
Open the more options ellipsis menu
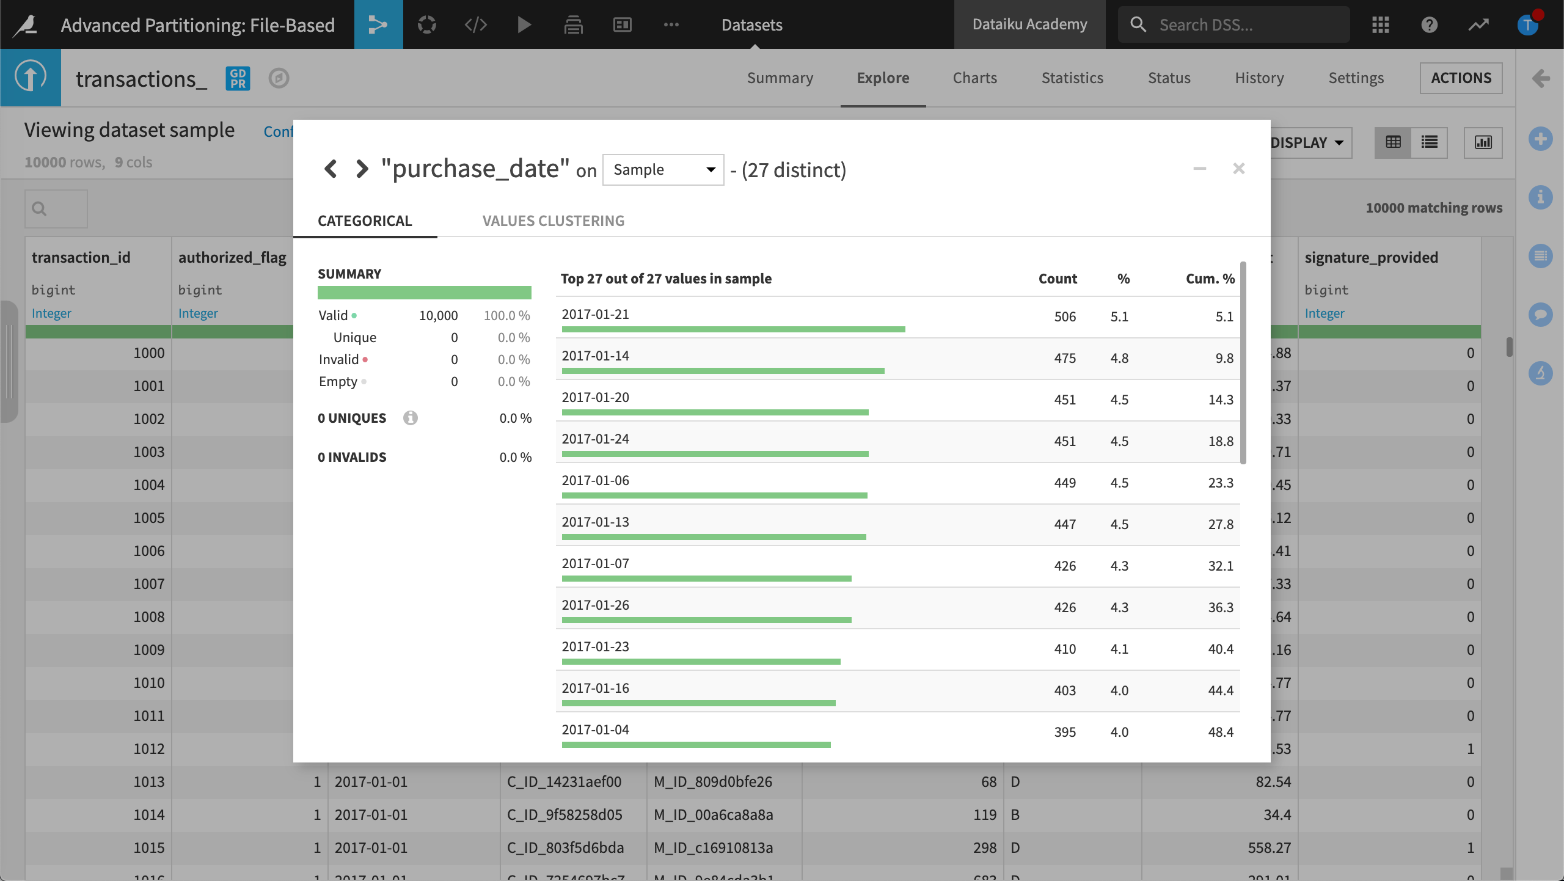(x=671, y=24)
